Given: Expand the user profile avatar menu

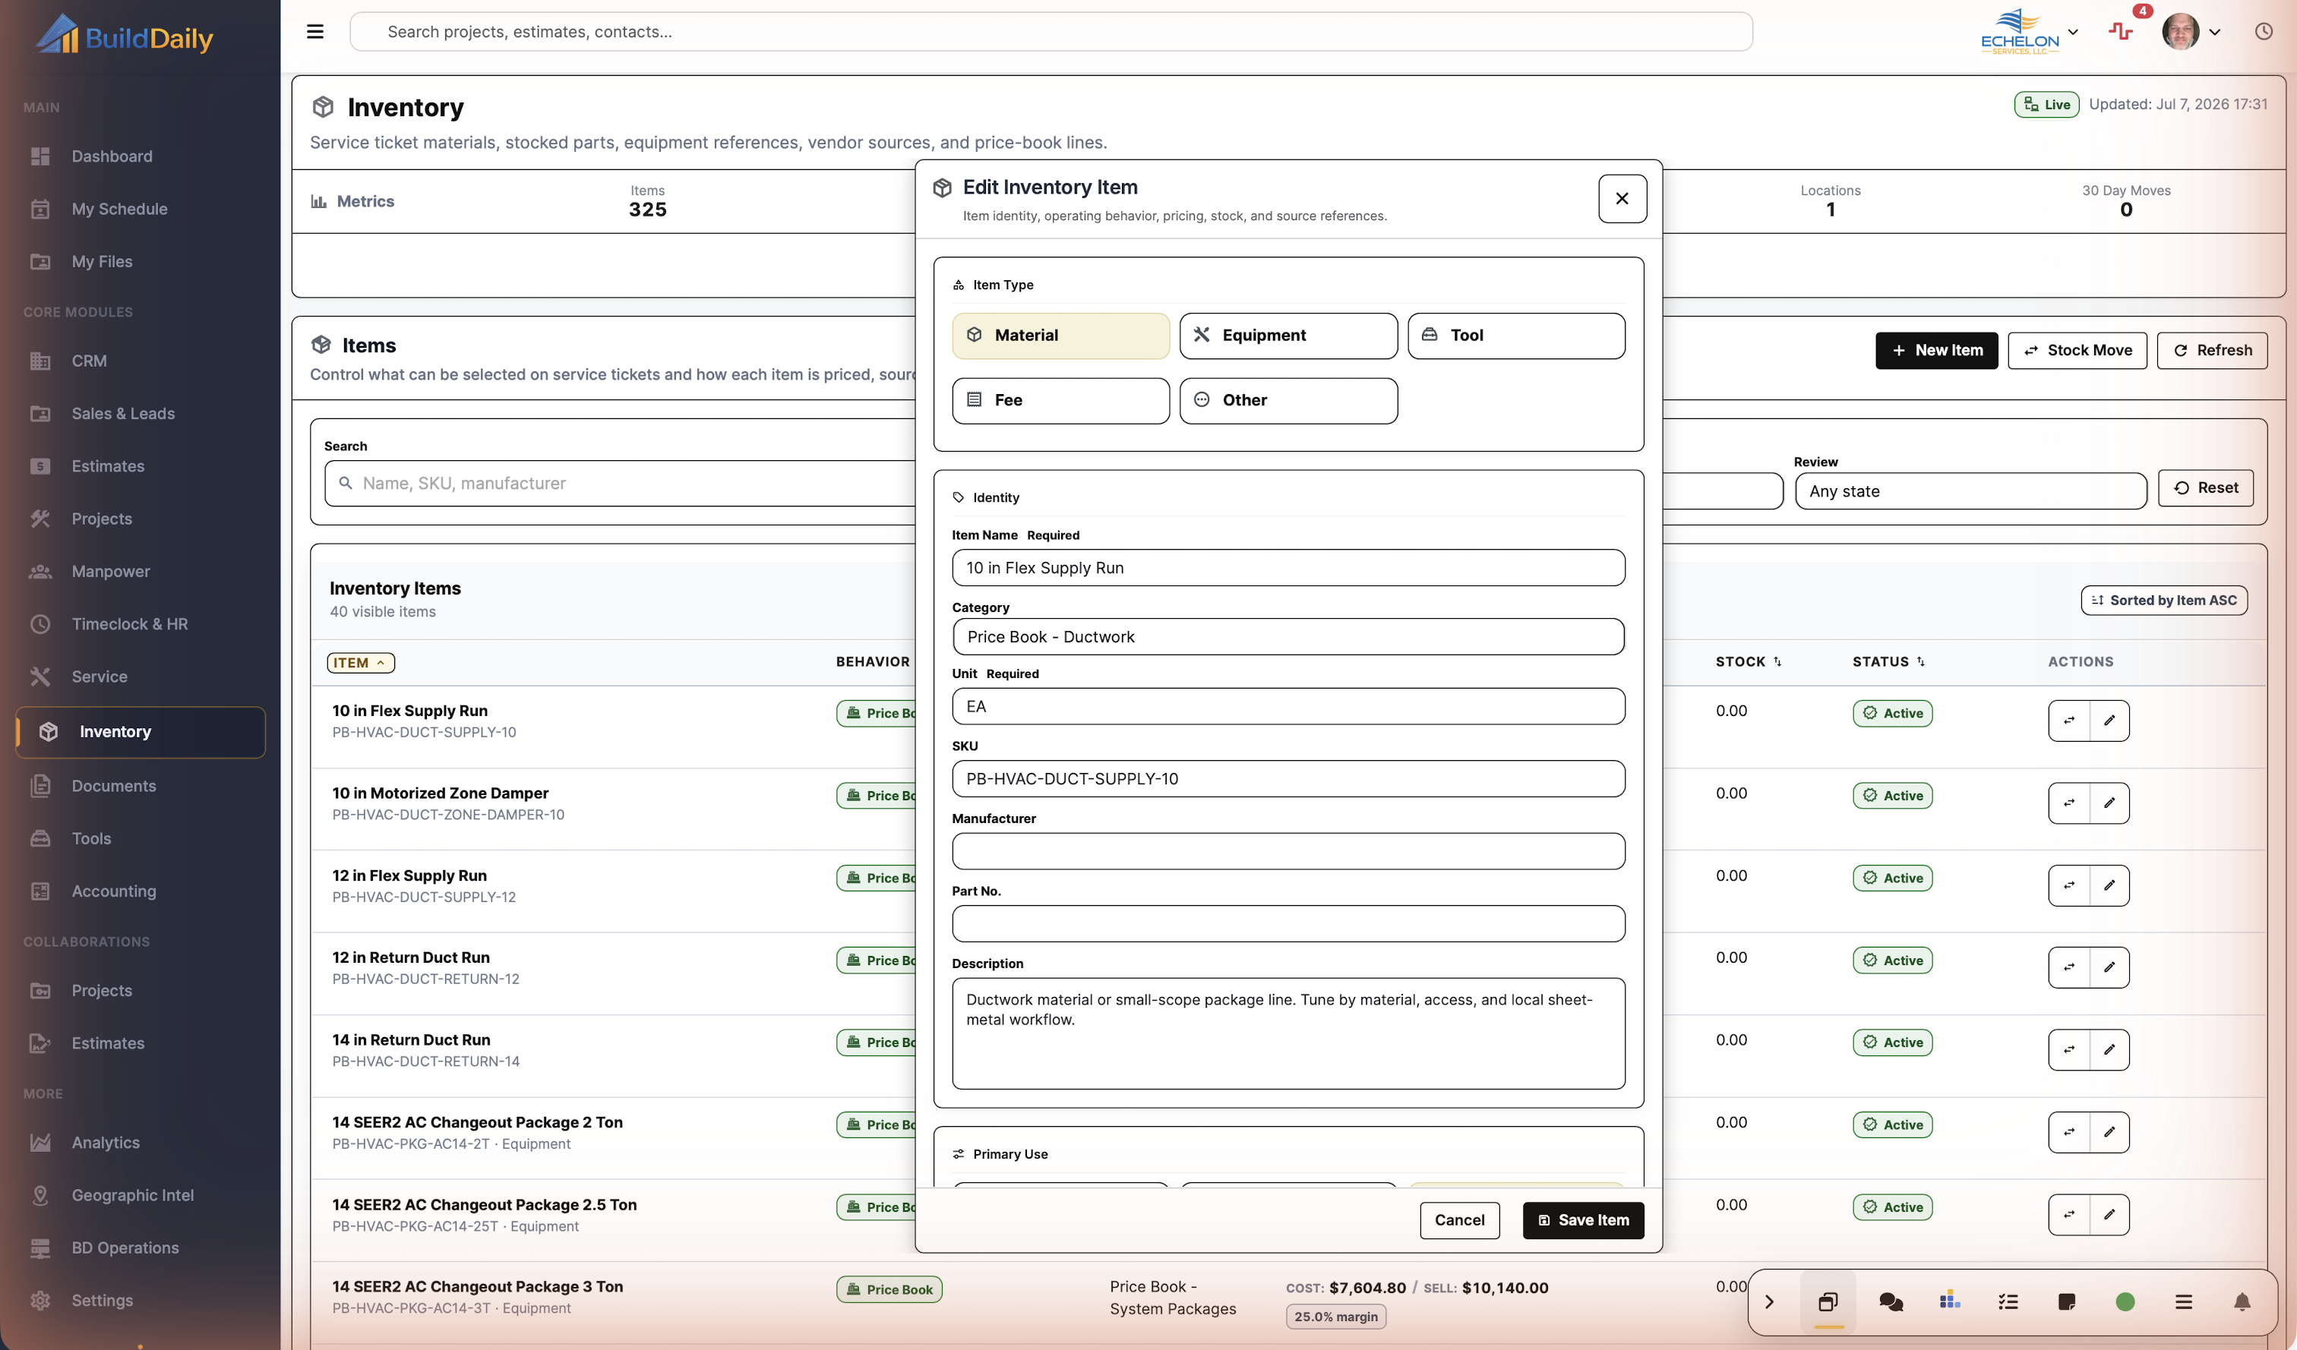Looking at the screenshot, I should (2192, 32).
